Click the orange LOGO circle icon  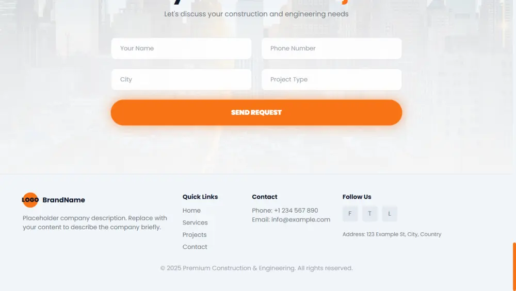pyautogui.click(x=30, y=200)
